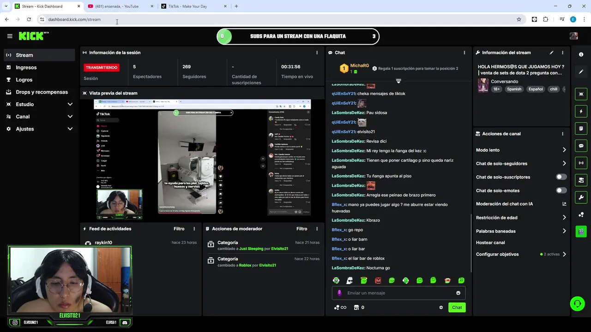This screenshot has height=332, width=591.
Task: Click the notes document icon in right toolbar
Action: coord(581,128)
